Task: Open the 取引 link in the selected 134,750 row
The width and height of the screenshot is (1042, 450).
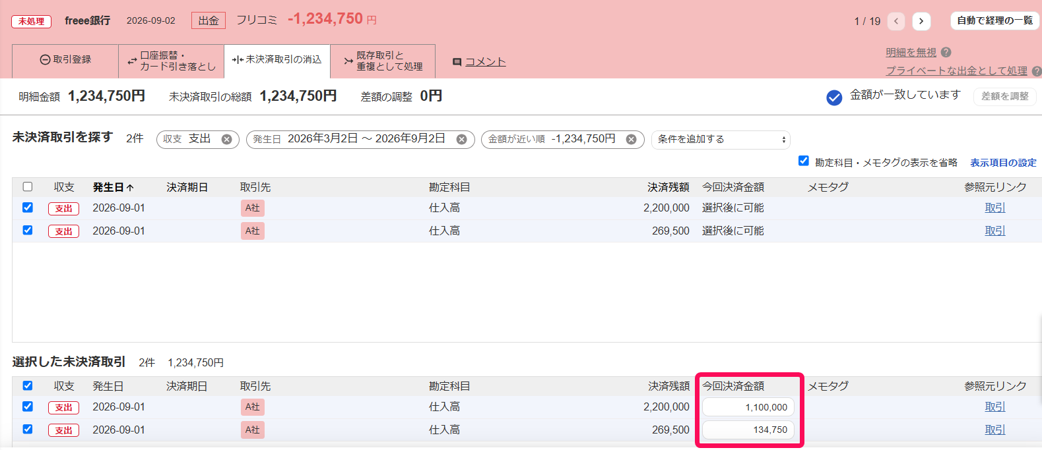Action: 995,430
